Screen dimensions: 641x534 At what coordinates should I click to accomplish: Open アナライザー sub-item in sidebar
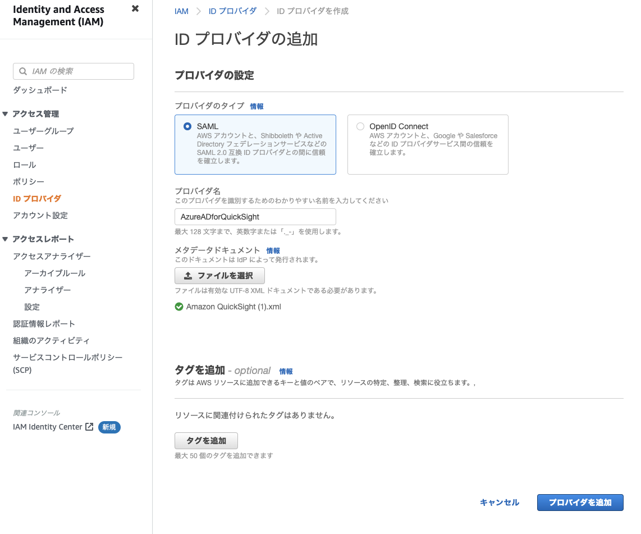[x=47, y=290]
